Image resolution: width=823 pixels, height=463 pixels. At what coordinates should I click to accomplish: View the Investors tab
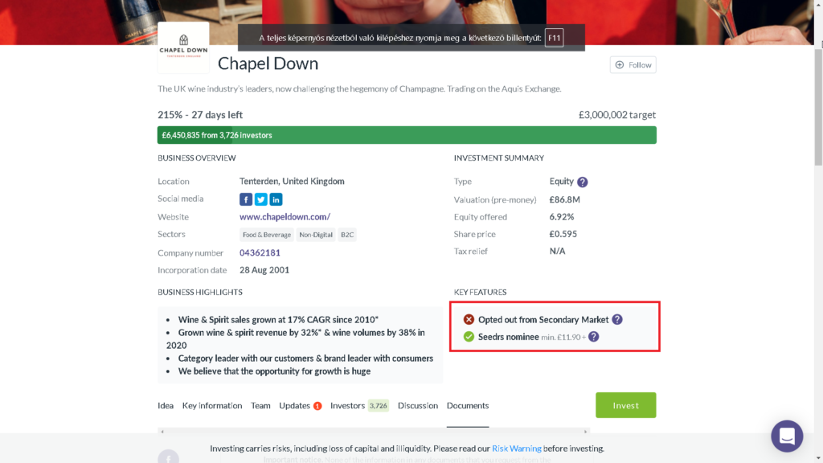click(x=348, y=406)
